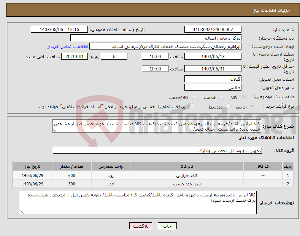Click the quantity 300 cell
300x236 pixels.
click(x=71, y=184)
